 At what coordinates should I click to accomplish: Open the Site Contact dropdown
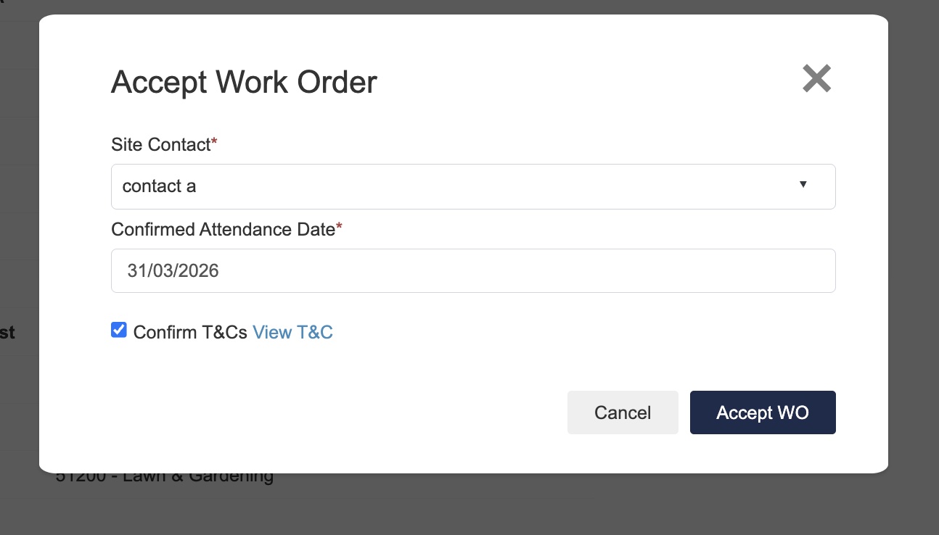[472, 186]
